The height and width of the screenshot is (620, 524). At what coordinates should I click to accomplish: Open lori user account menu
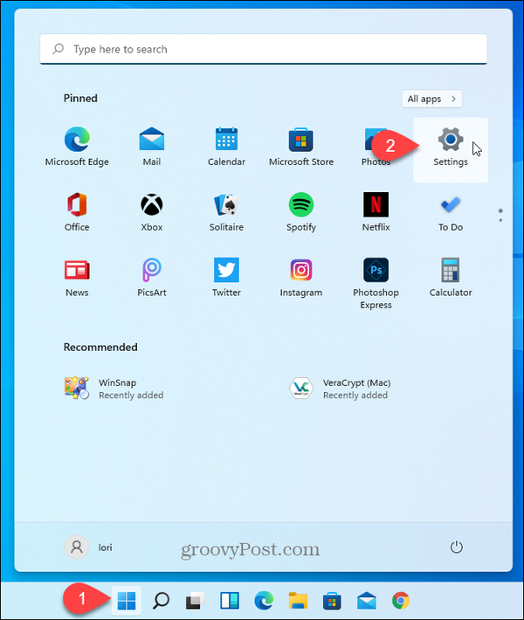(x=89, y=548)
